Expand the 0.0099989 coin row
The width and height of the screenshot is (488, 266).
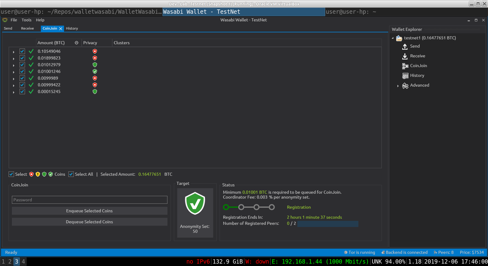pos(14,79)
